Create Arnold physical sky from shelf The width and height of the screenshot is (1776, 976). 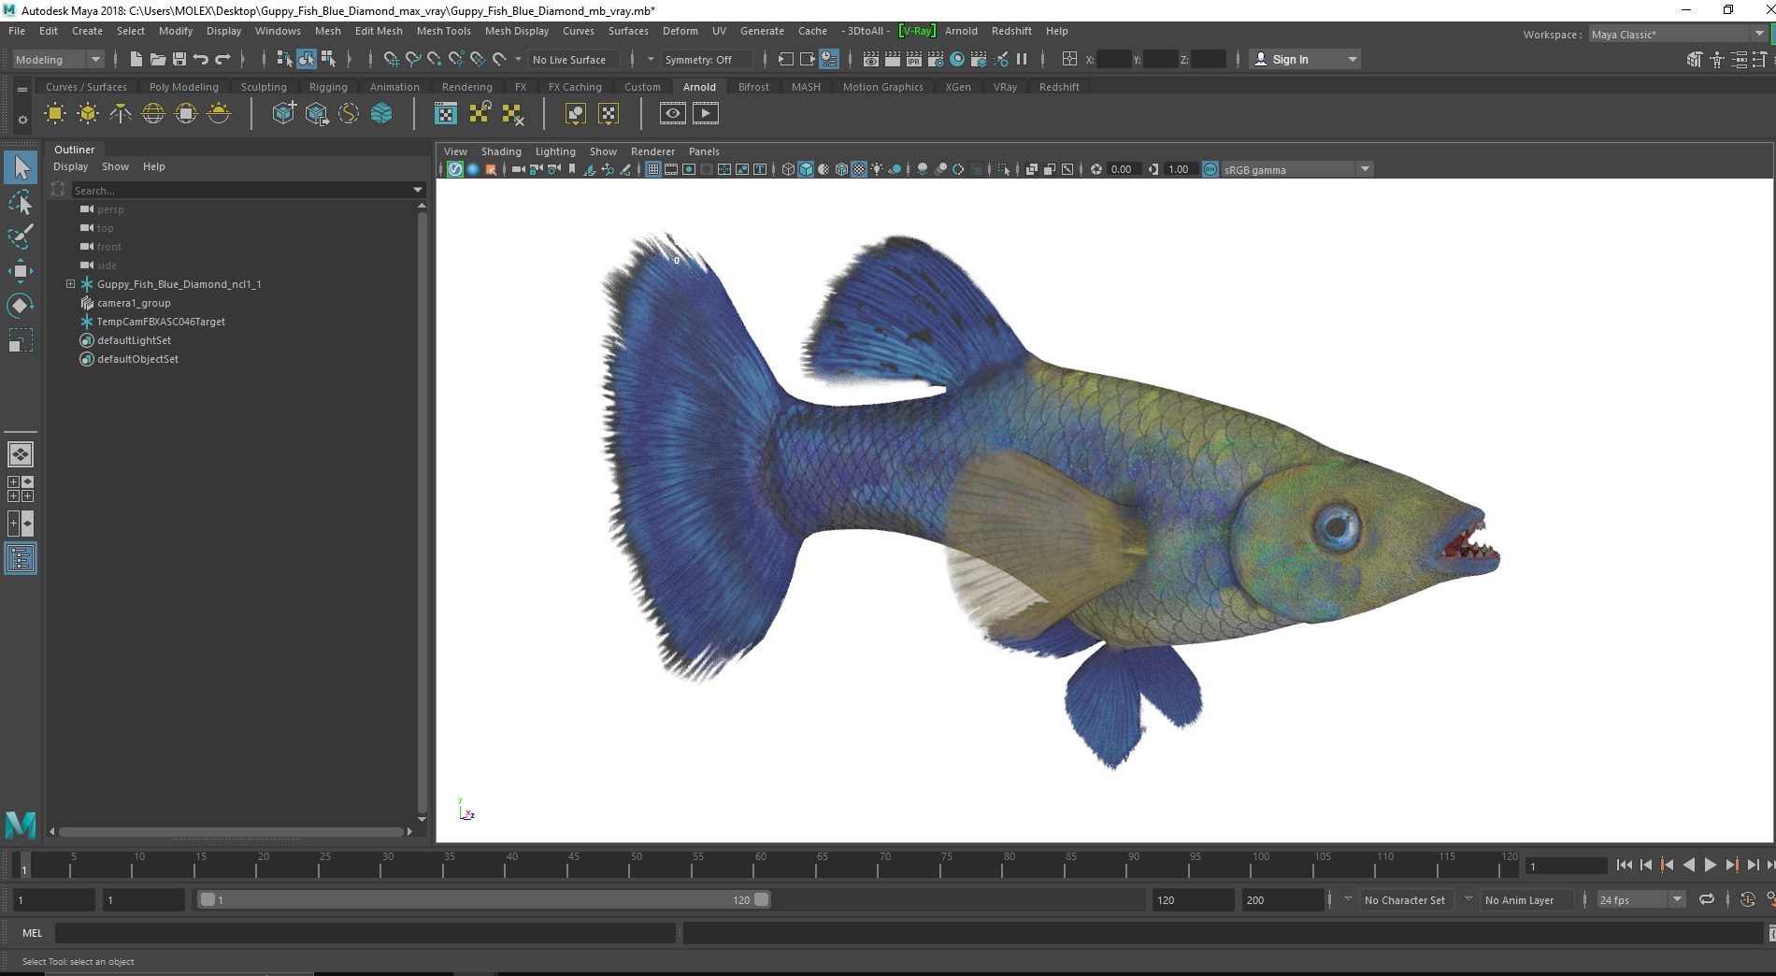click(x=219, y=114)
